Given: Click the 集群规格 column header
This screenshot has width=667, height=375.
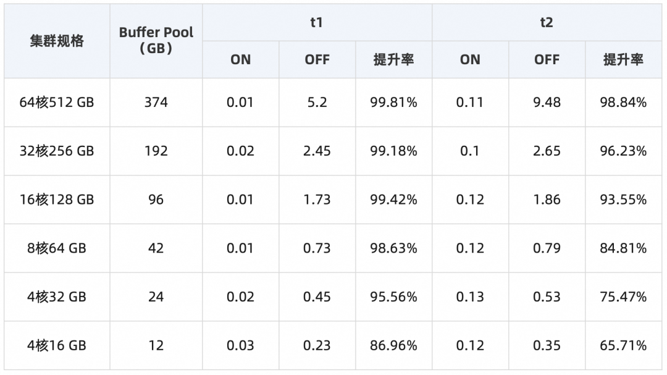Looking at the screenshot, I should (57, 41).
